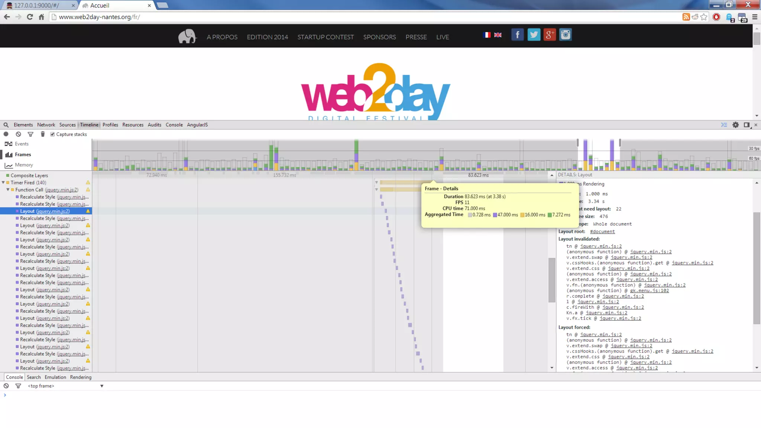Toggle the DevTools dock side icon

coord(747,125)
